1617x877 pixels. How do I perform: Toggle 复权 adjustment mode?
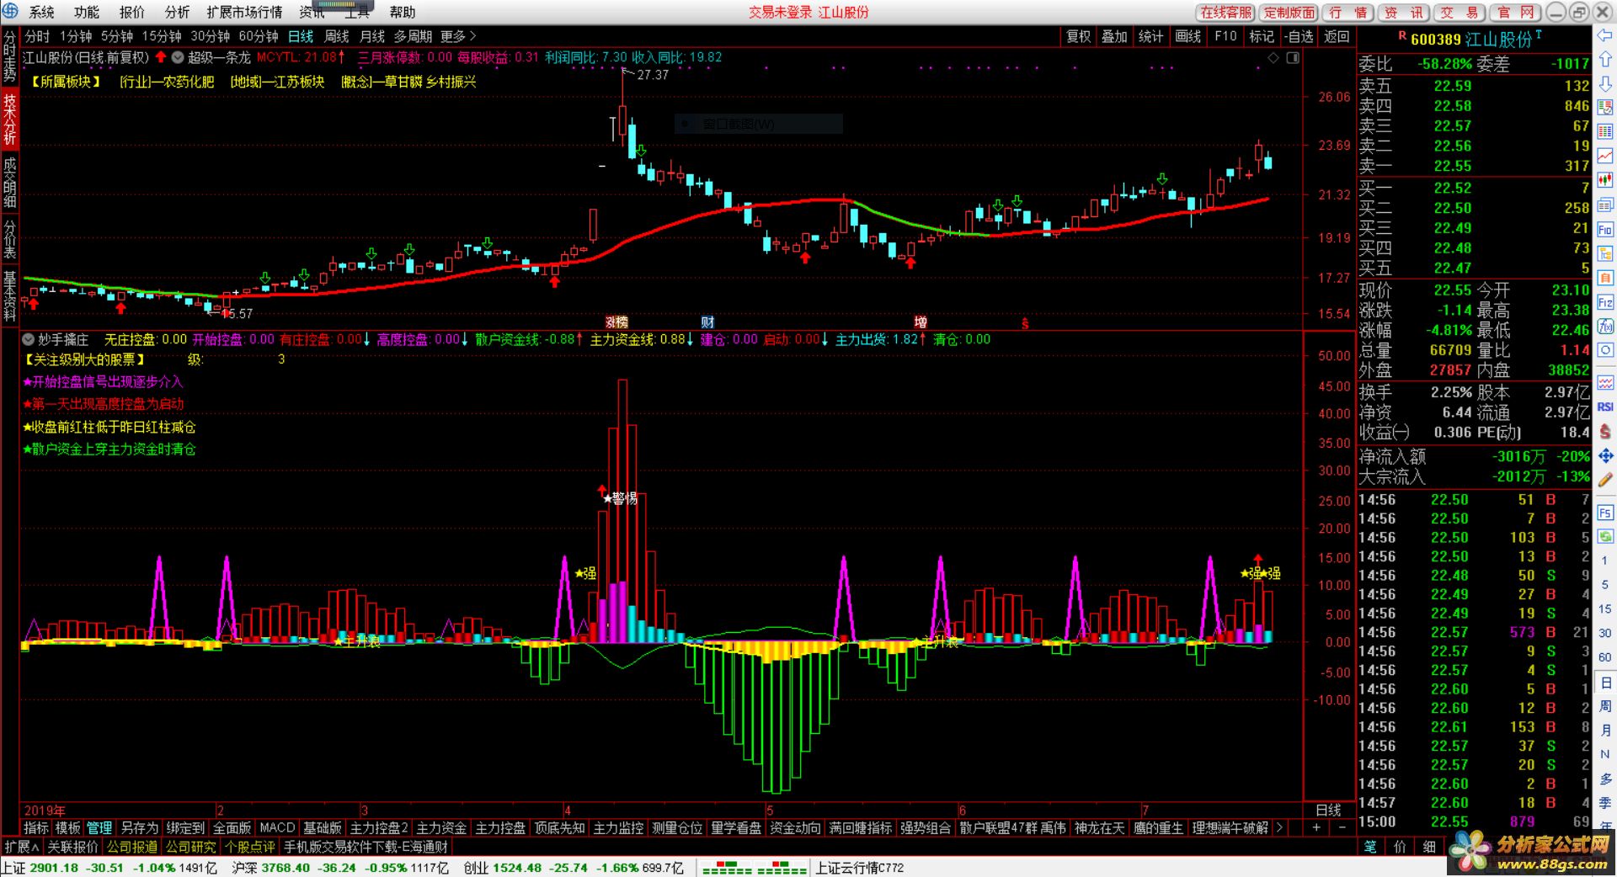(x=1079, y=36)
